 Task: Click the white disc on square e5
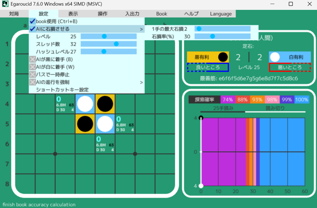105,124
